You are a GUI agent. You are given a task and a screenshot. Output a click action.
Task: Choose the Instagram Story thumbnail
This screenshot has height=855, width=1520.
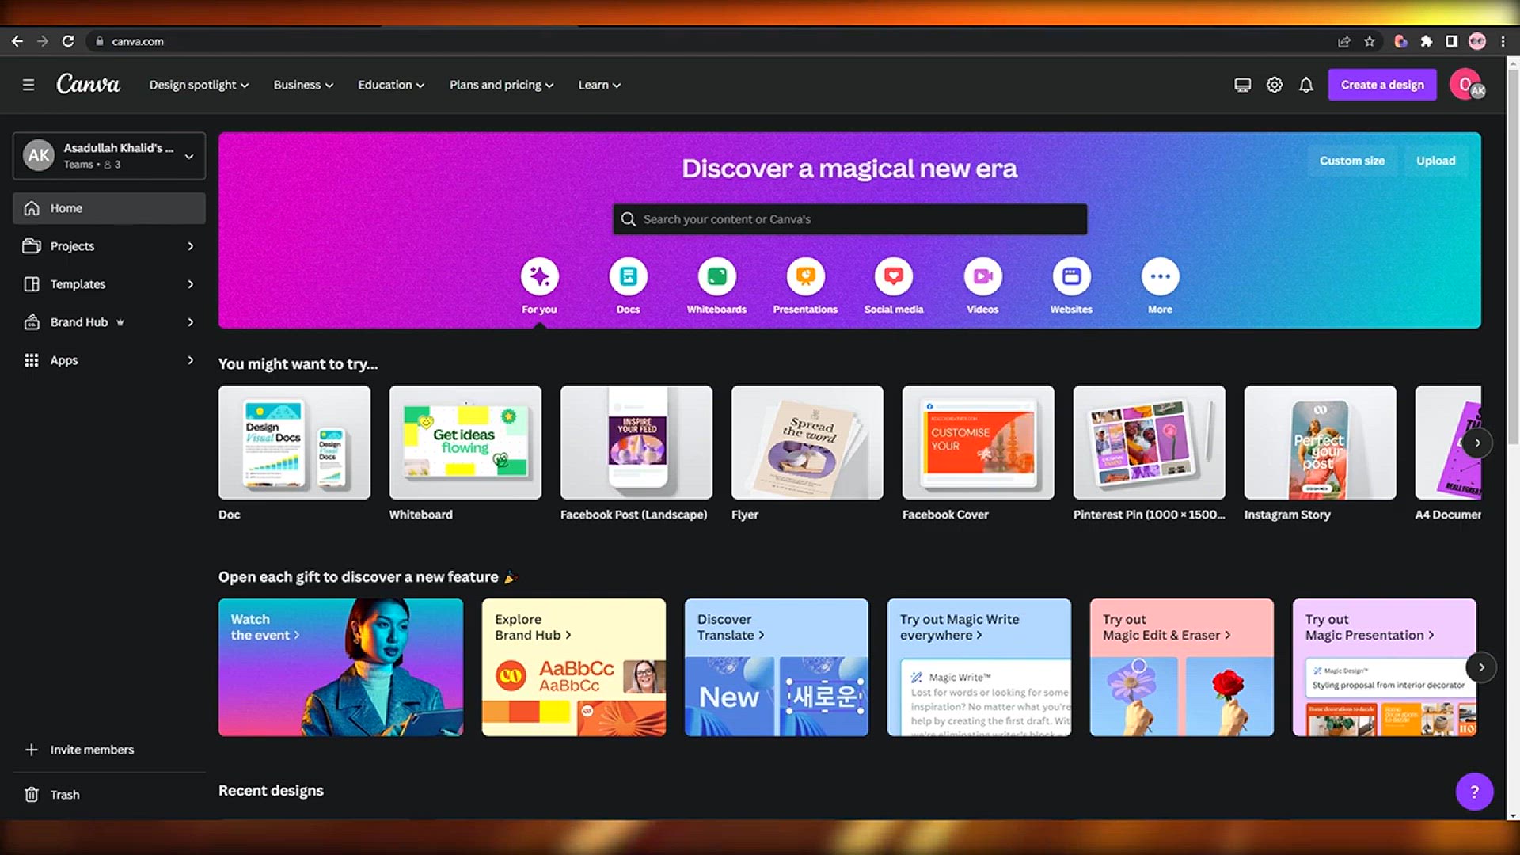pyautogui.click(x=1320, y=443)
